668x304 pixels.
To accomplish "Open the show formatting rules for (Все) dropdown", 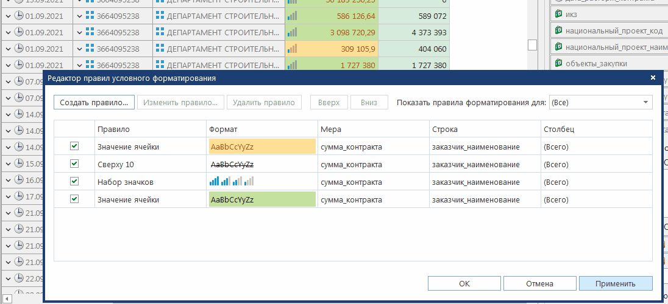I will (x=645, y=103).
